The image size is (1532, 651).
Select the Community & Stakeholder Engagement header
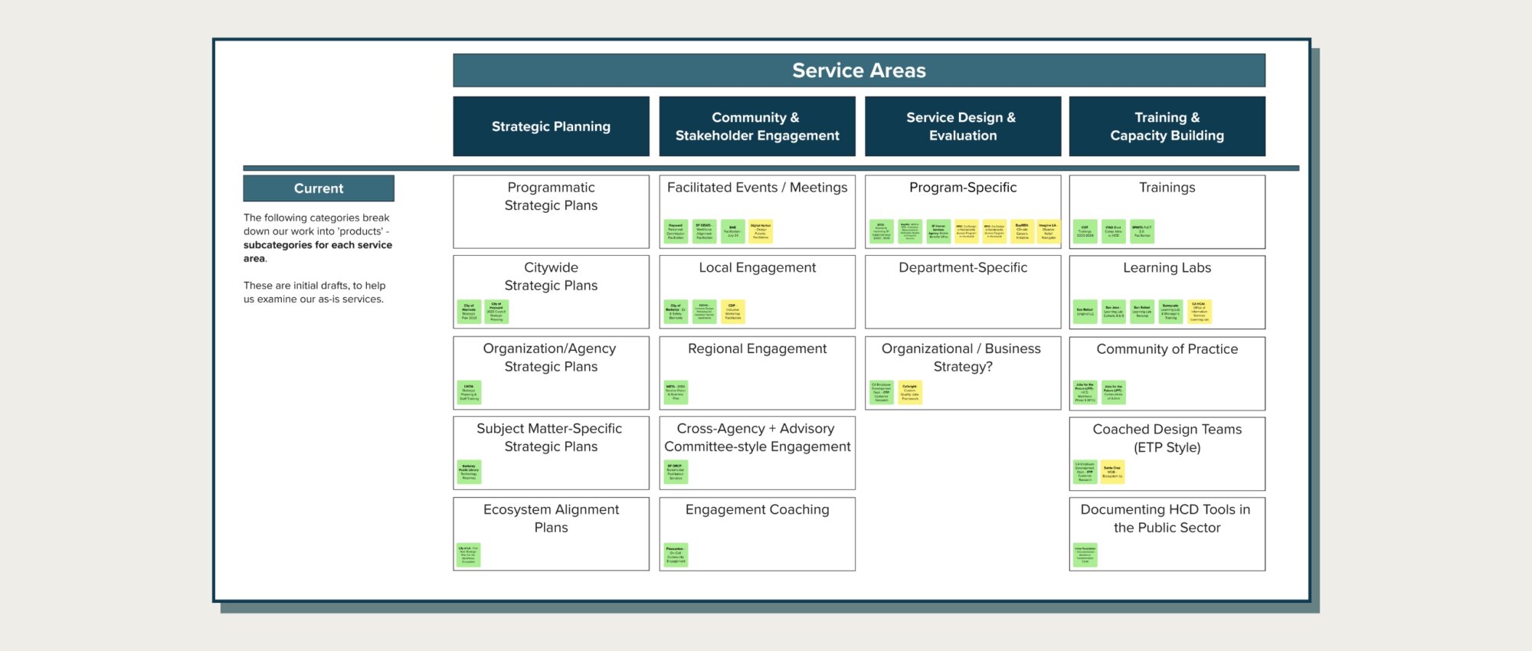pyautogui.click(x=757, y=126)
